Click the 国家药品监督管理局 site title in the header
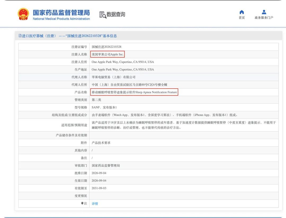The height and width of the screenshot is (218, 286). click(61, 13)
